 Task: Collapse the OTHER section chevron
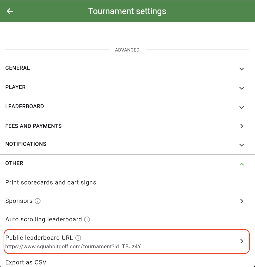241,164
